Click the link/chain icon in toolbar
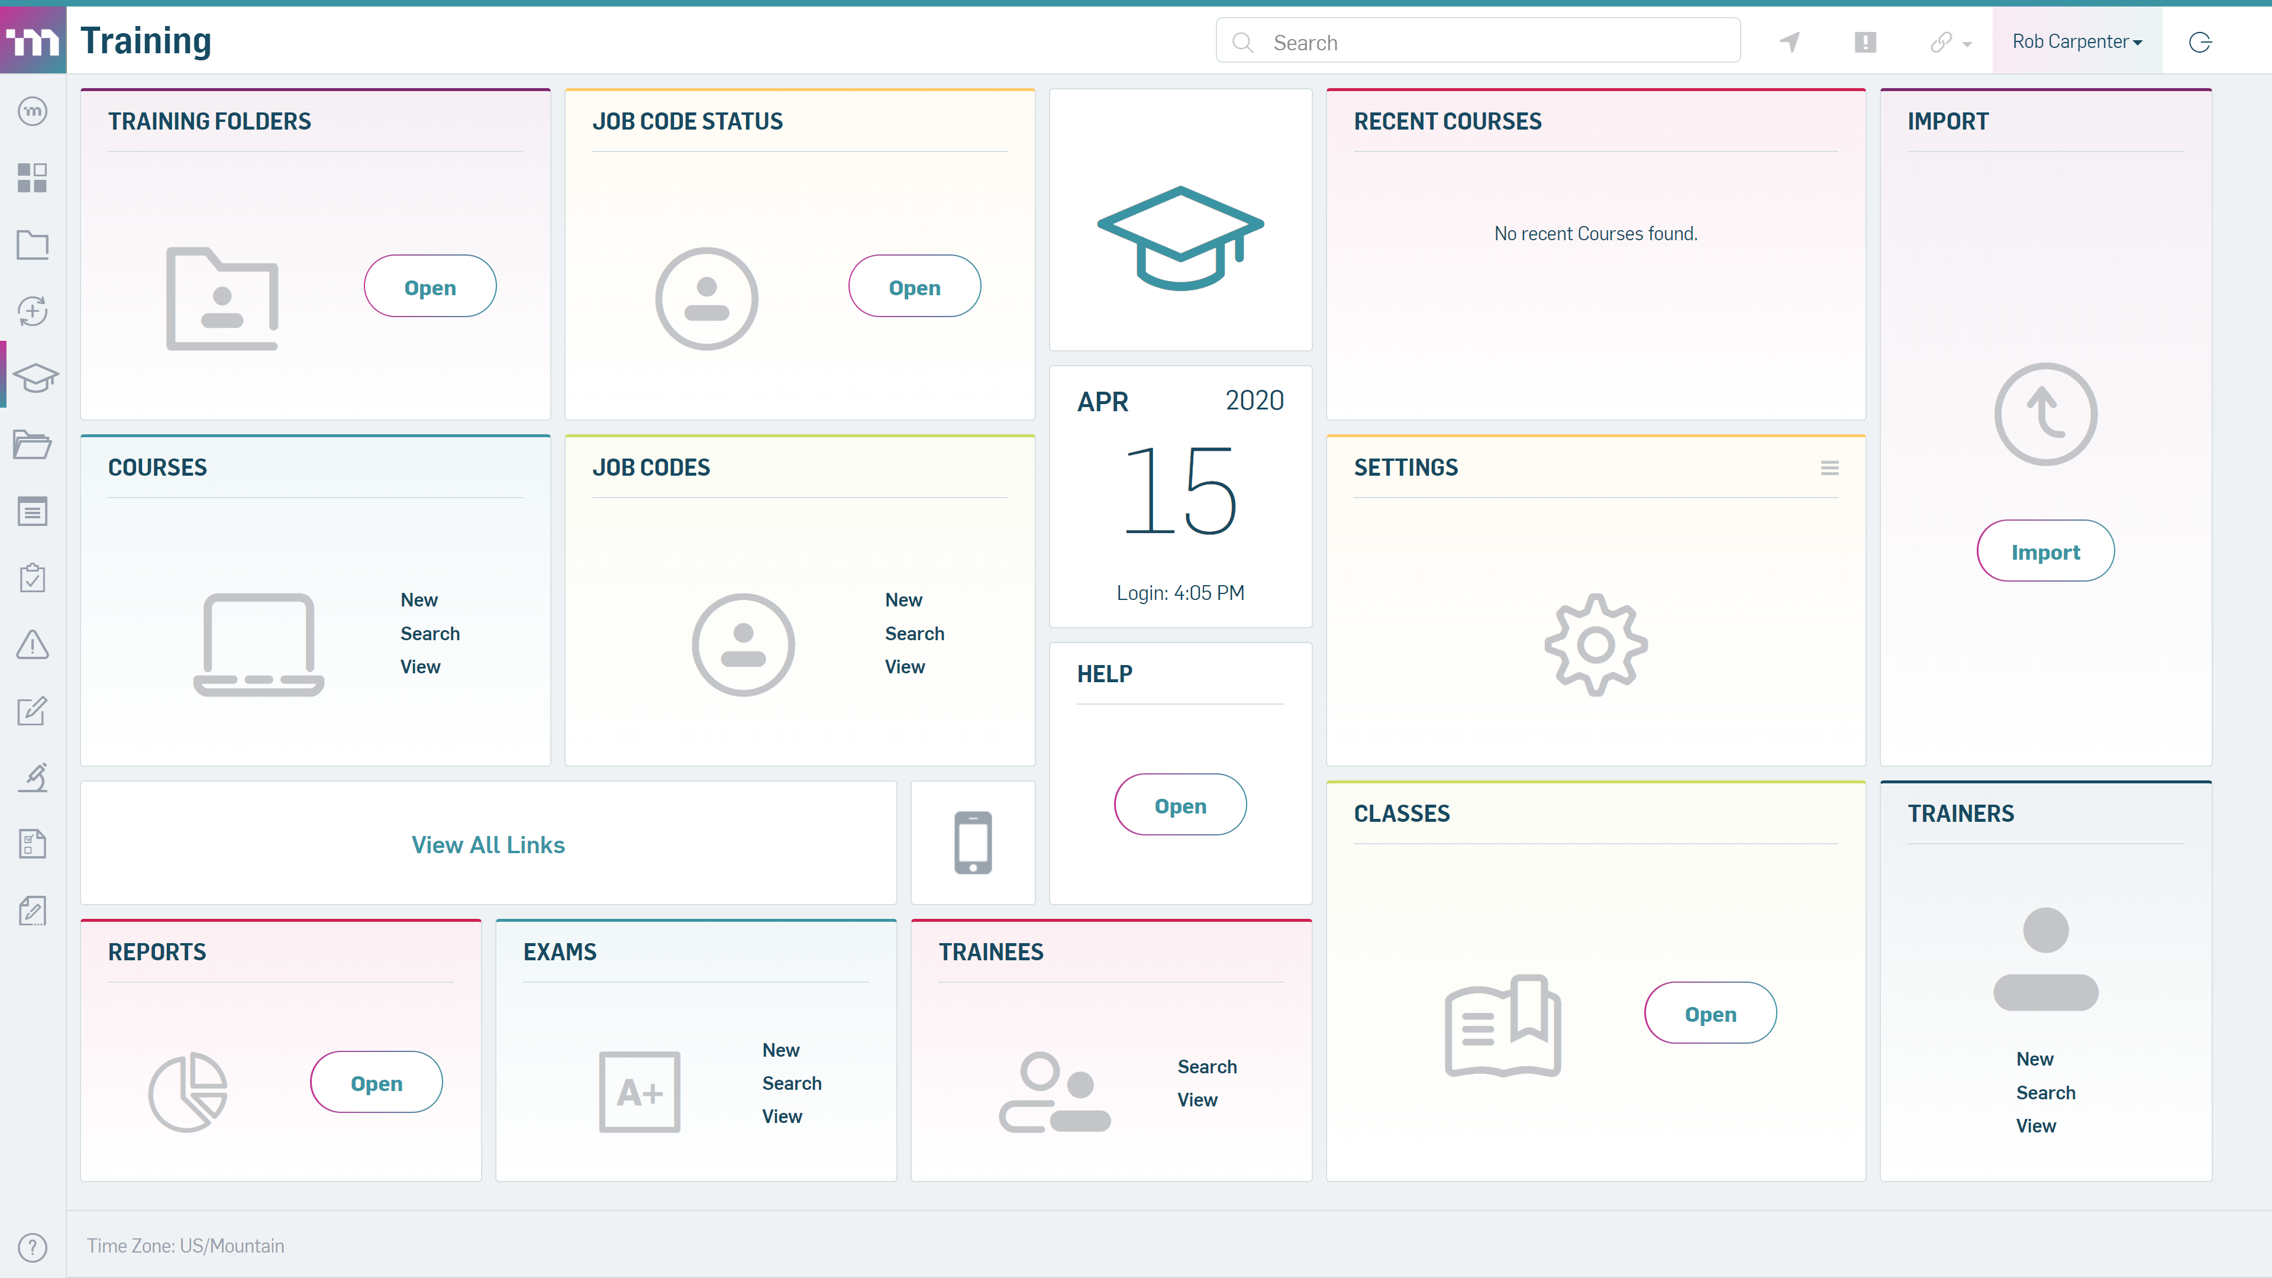The image size is (2272, 1278). click(1941, 42)
